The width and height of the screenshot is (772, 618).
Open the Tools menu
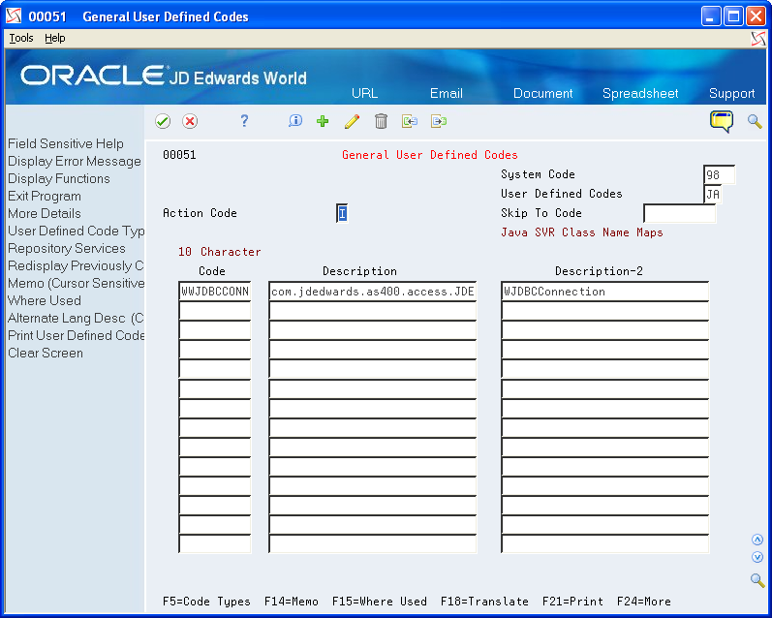coord(21,38)
